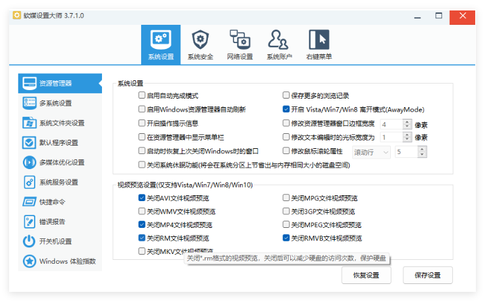The height and width of the screenshot is (301, 485).
Task: Check 关闭MPG文件视频预览
Action: 286,198
